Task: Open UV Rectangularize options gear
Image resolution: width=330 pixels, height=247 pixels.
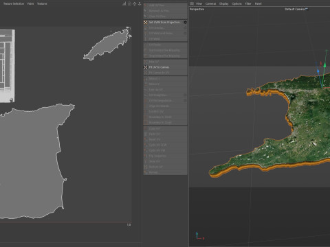Action: pos(185,100)
